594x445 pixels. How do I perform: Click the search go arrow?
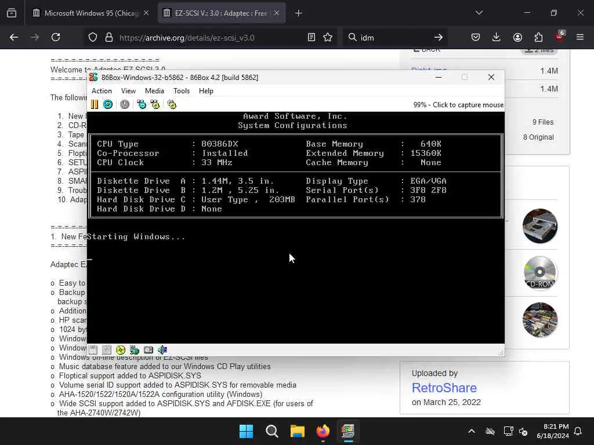pos(439,38)
